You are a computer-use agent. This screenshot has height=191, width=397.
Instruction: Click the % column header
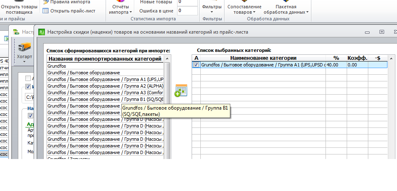click(x=336, y=58)
